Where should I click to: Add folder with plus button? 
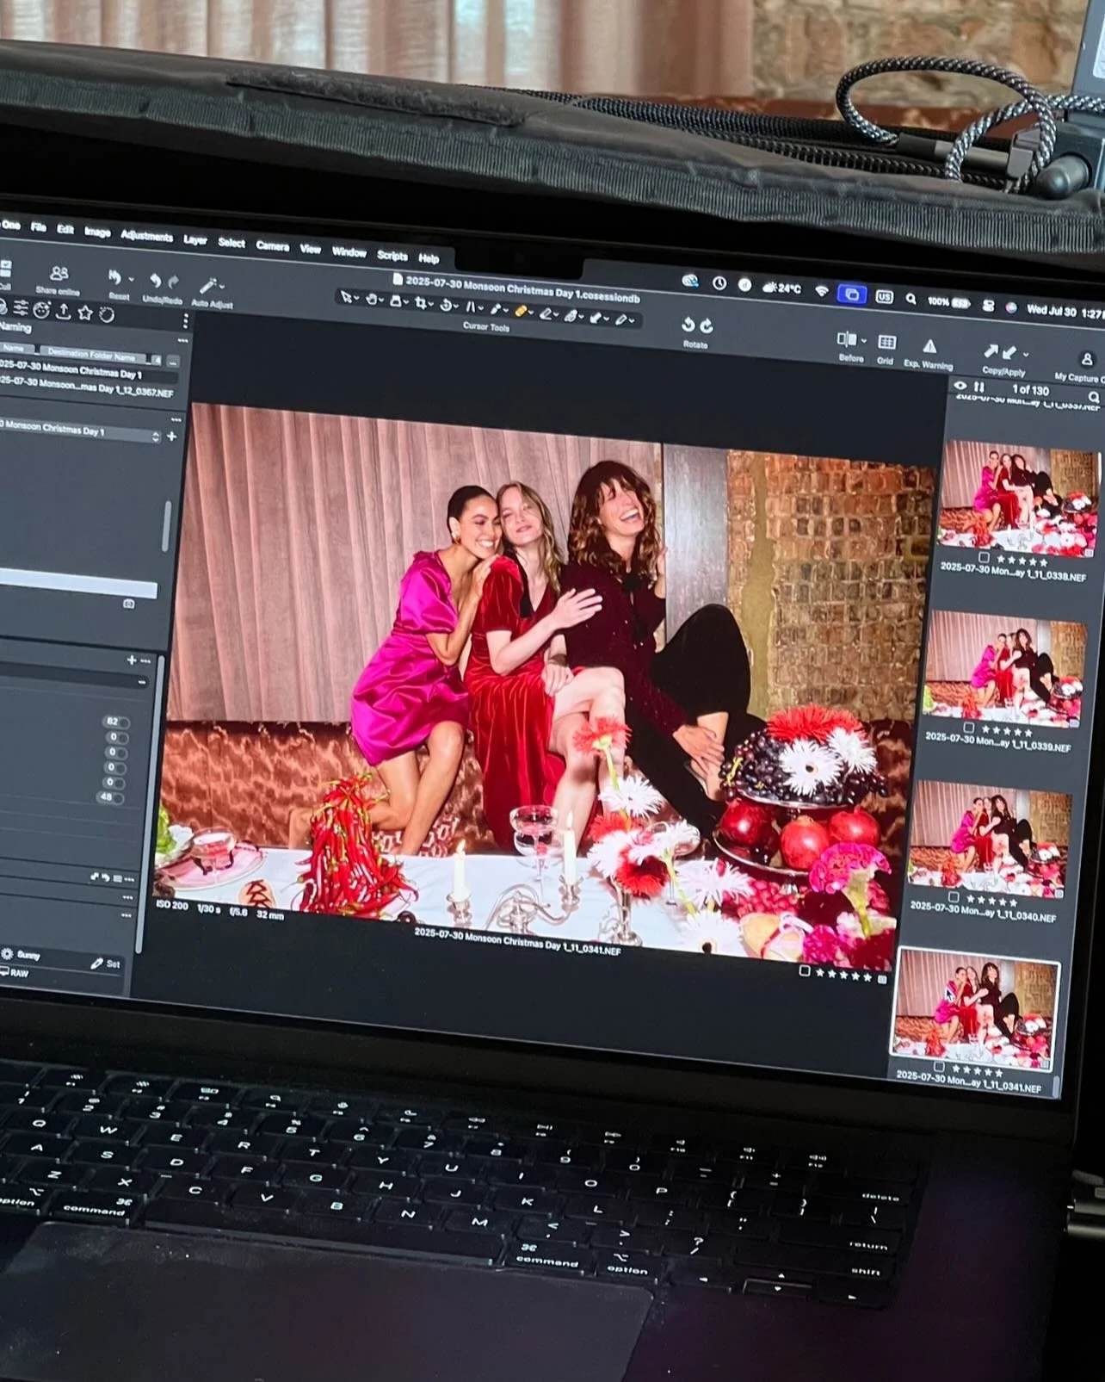(x=171, y=437)
